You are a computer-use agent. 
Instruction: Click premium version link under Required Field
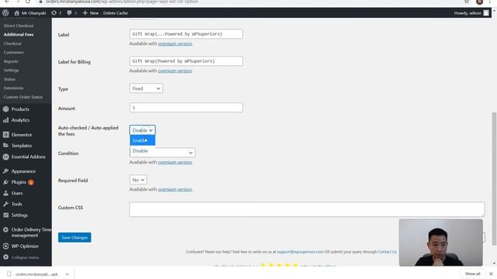click(175, 189)
